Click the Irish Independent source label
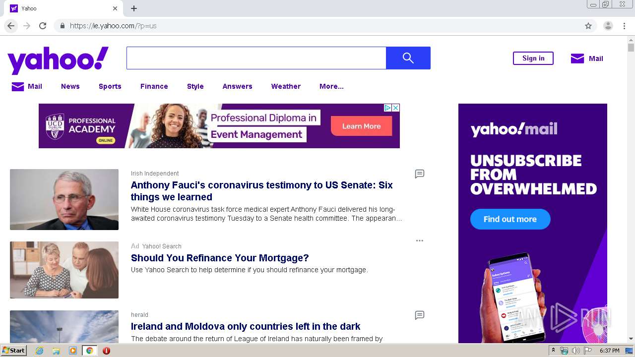The height and width of the screenshot is (357, 635). (x=155, y=174)
